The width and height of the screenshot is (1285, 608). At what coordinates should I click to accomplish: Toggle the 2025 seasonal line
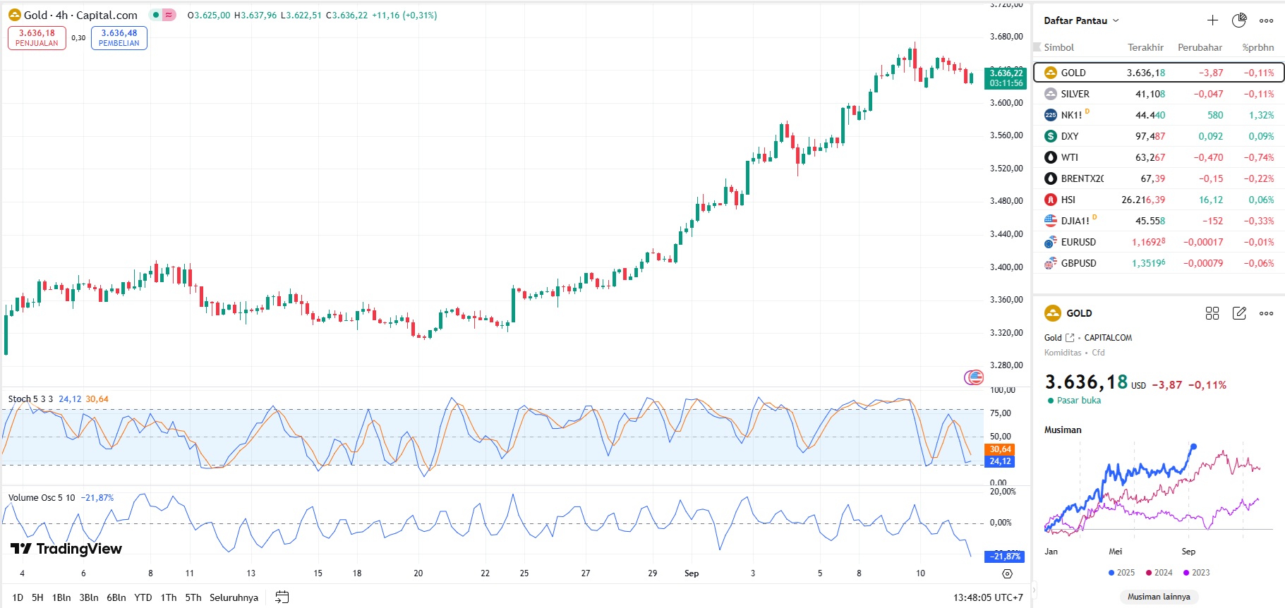click(1122, 573)
